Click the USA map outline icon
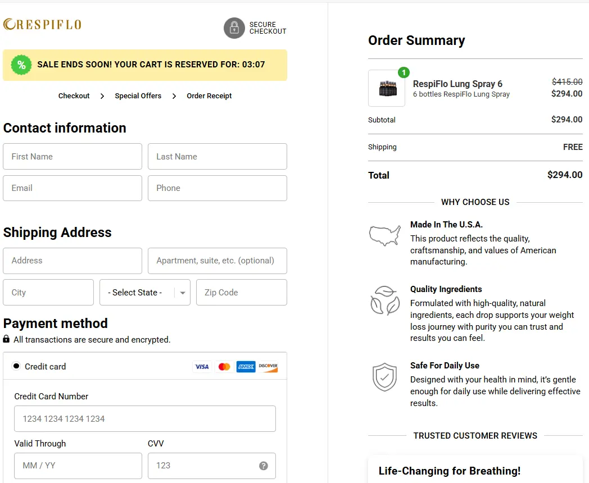The height and width of the screenshot is (483, 589). 384,235
